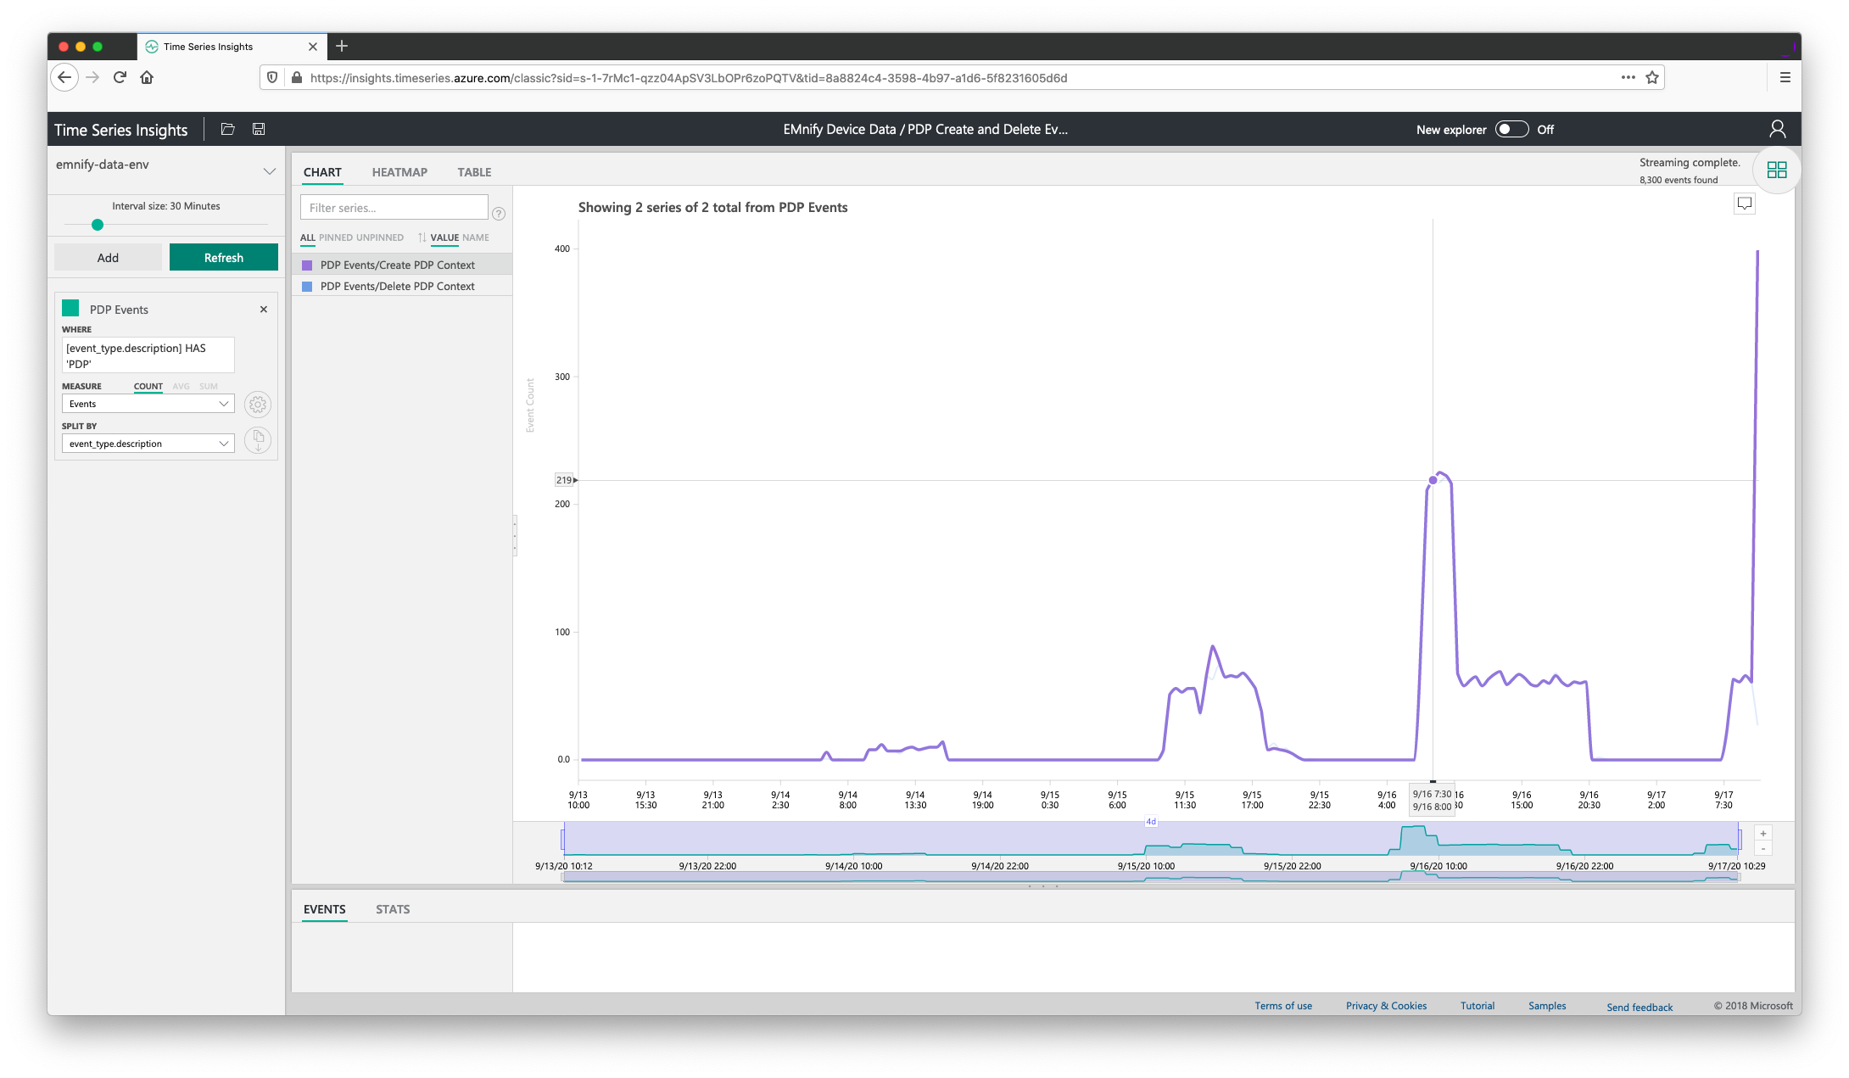Click the 219 value chart data point

click(1433, 480)
